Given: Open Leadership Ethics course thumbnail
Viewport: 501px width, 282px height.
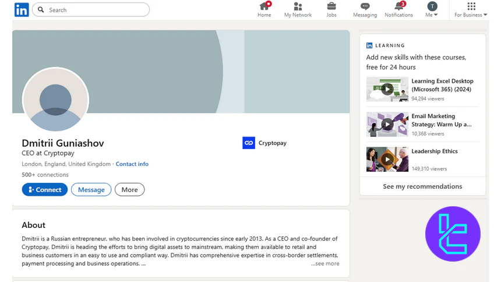Looking at the screenshot, I should click(x=387, y=159).
